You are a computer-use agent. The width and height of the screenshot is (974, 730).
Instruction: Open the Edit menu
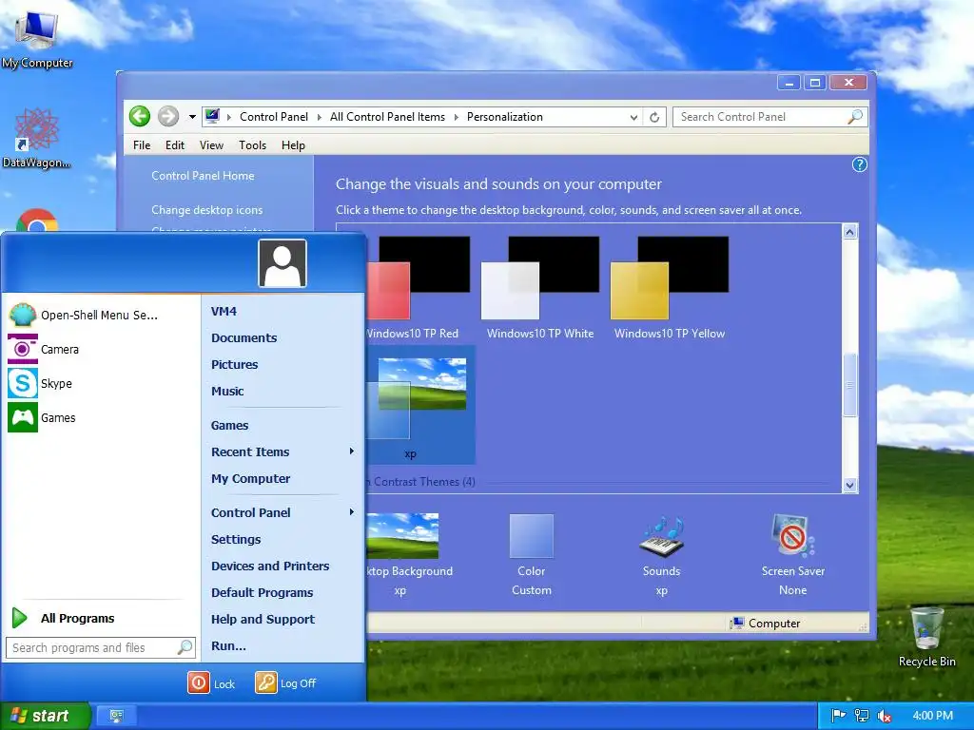175,145
